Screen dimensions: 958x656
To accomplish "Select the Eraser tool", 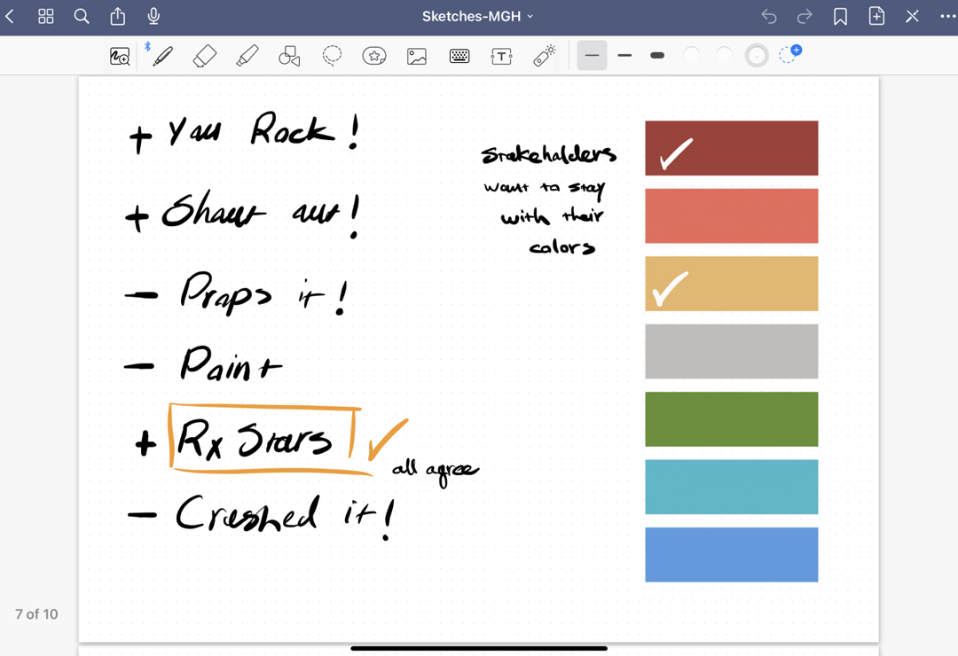I will pyautogui.click(x=205, y=56).
